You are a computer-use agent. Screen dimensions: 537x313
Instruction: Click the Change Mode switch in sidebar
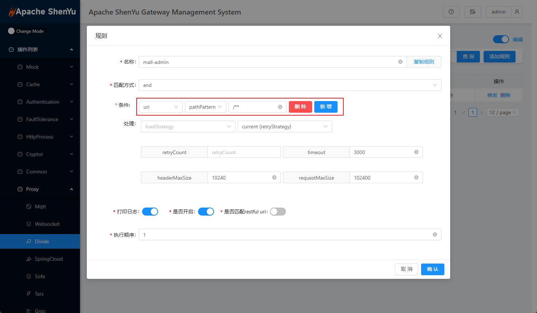(x=11, y=31)
